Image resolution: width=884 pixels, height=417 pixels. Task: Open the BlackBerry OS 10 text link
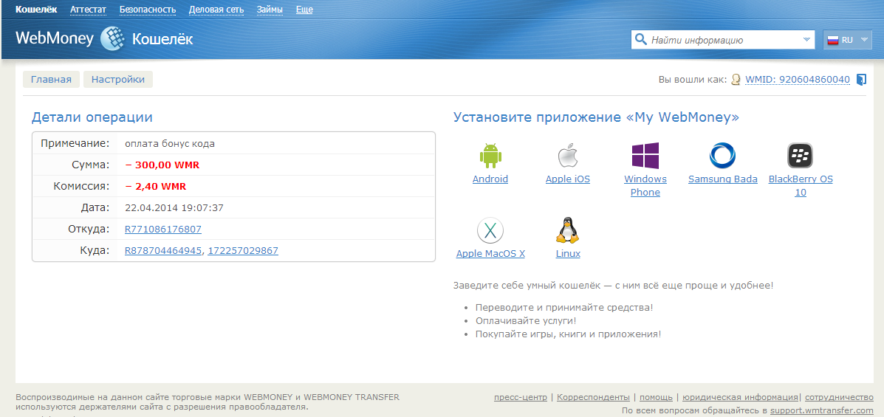[800, 186]
